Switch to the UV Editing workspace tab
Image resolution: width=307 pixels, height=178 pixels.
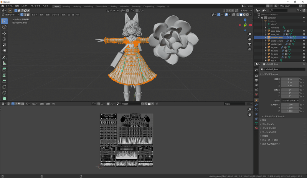point(89,6)
